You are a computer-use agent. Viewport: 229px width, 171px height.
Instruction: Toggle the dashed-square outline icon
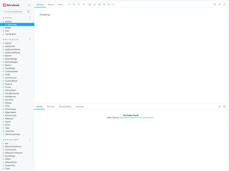(x=114, y=5)
